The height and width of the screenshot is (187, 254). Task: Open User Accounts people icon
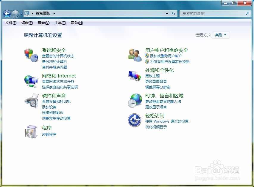pos(135,55)
